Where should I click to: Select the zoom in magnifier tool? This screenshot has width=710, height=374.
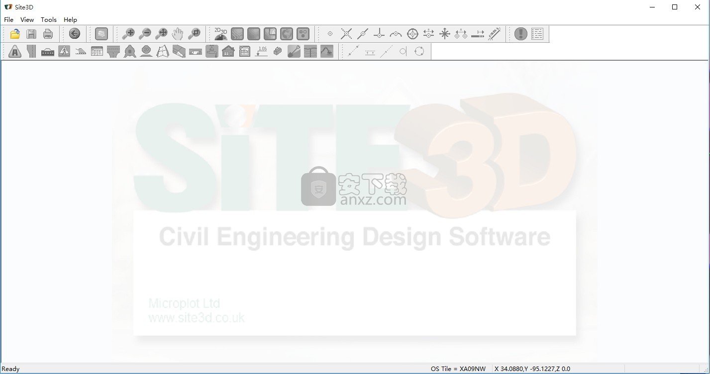coord(128,34)
